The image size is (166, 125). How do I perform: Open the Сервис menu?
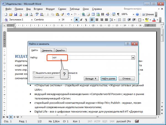coord(62,9)
